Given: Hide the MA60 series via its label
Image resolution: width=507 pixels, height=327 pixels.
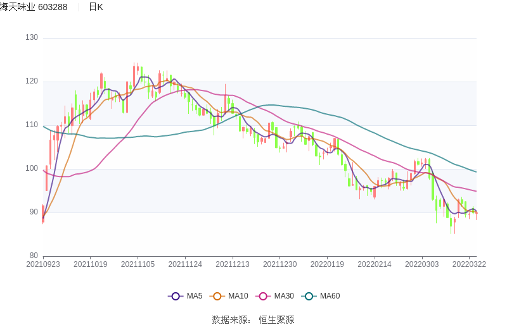Looking at the screenshot, I should point(330,296).
